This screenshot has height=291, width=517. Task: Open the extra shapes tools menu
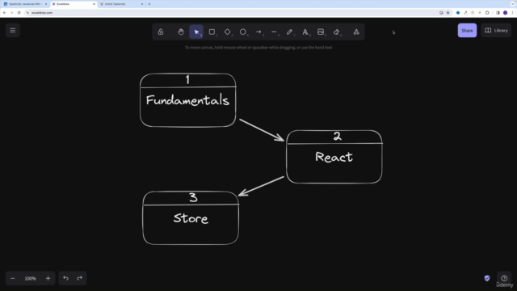pos(356,32)
